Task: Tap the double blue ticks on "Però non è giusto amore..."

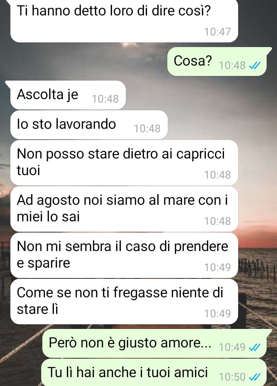Action: pyautogui.click(x=254, y=347)
